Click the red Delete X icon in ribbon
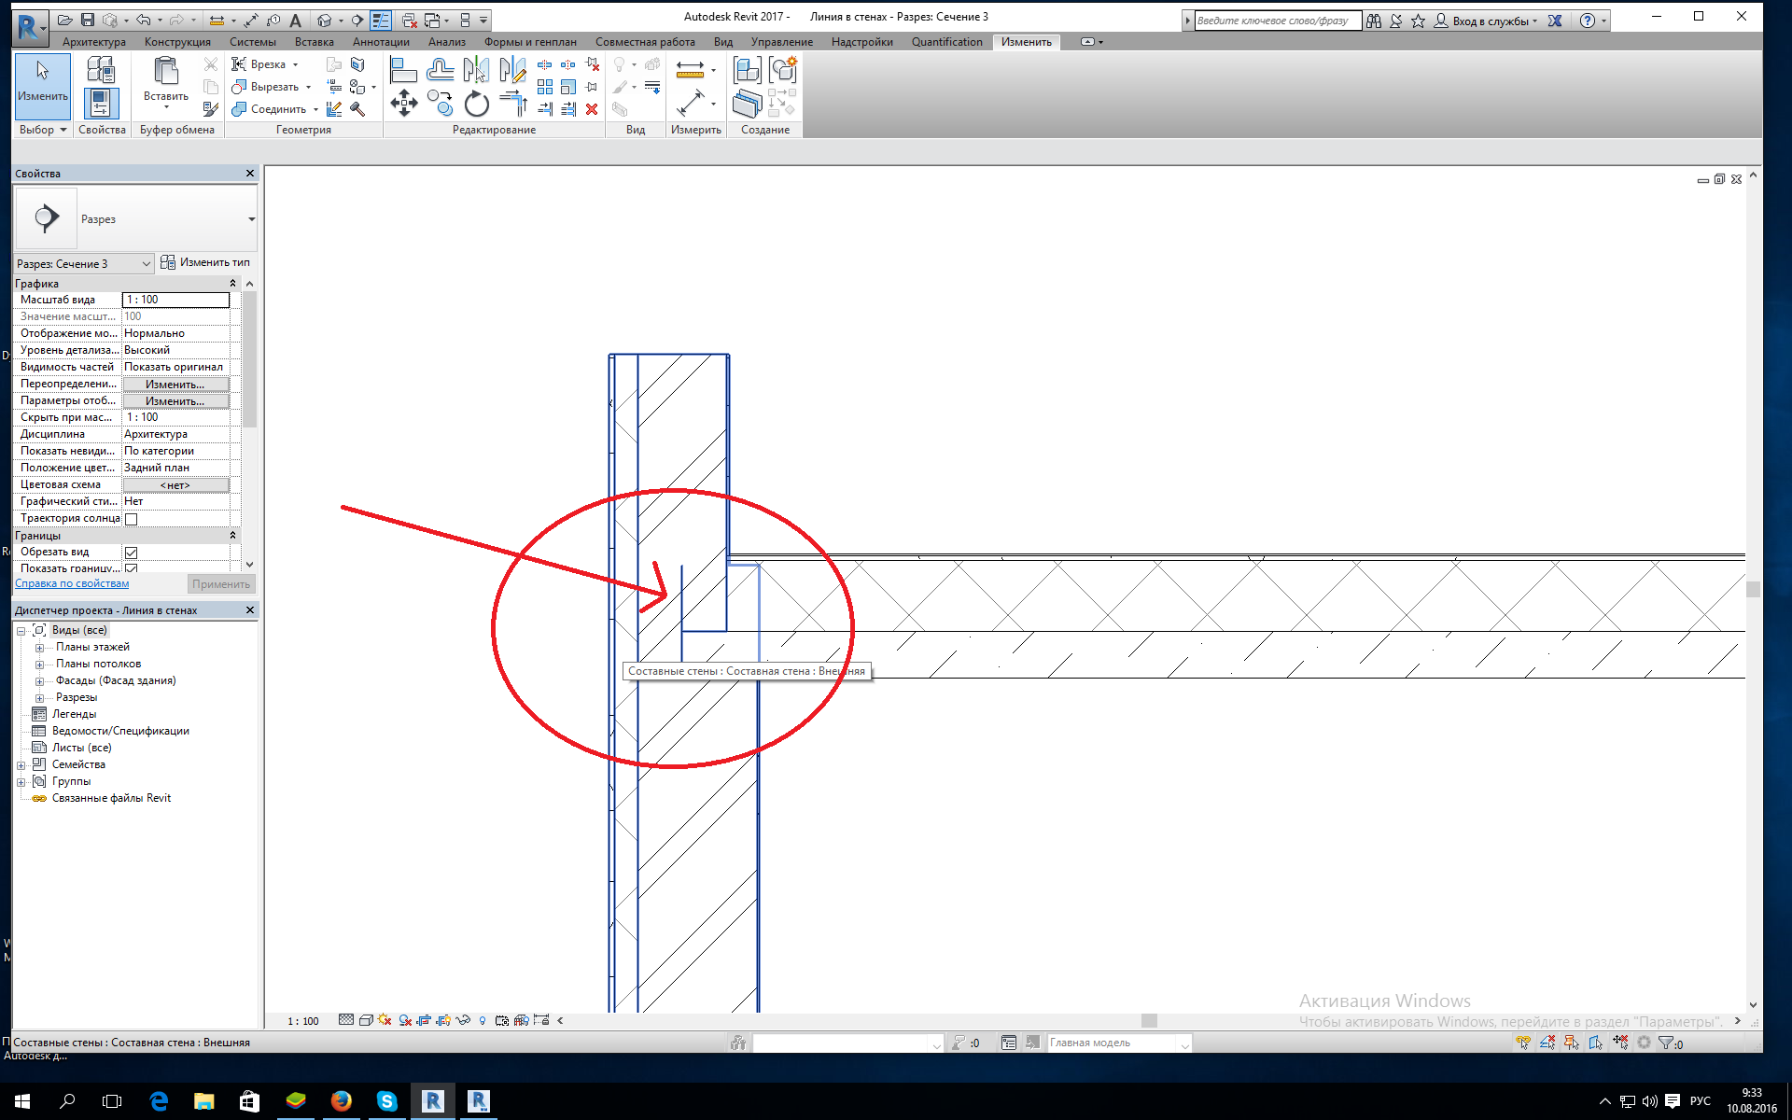Viewport: 1792px width, 1120px height. pyautogui.click(x=592, y=109)
